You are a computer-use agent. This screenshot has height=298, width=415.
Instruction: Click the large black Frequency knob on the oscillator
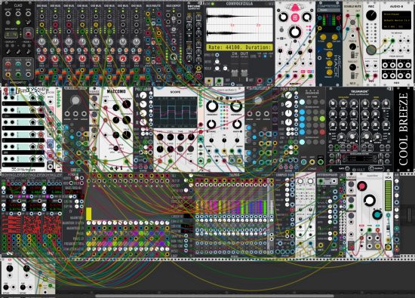(212, 106)
